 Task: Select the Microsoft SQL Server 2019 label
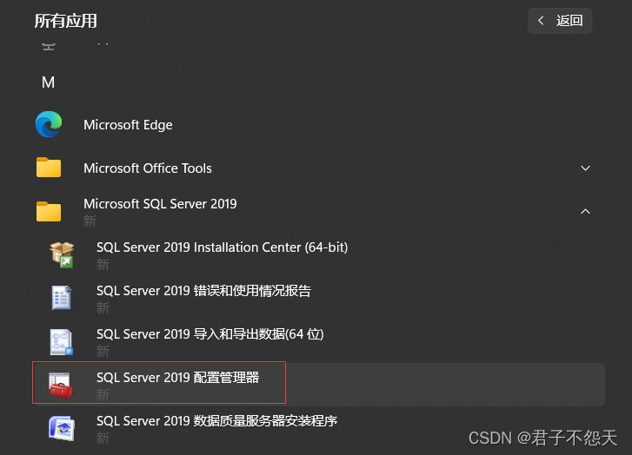tap(160, 204)
